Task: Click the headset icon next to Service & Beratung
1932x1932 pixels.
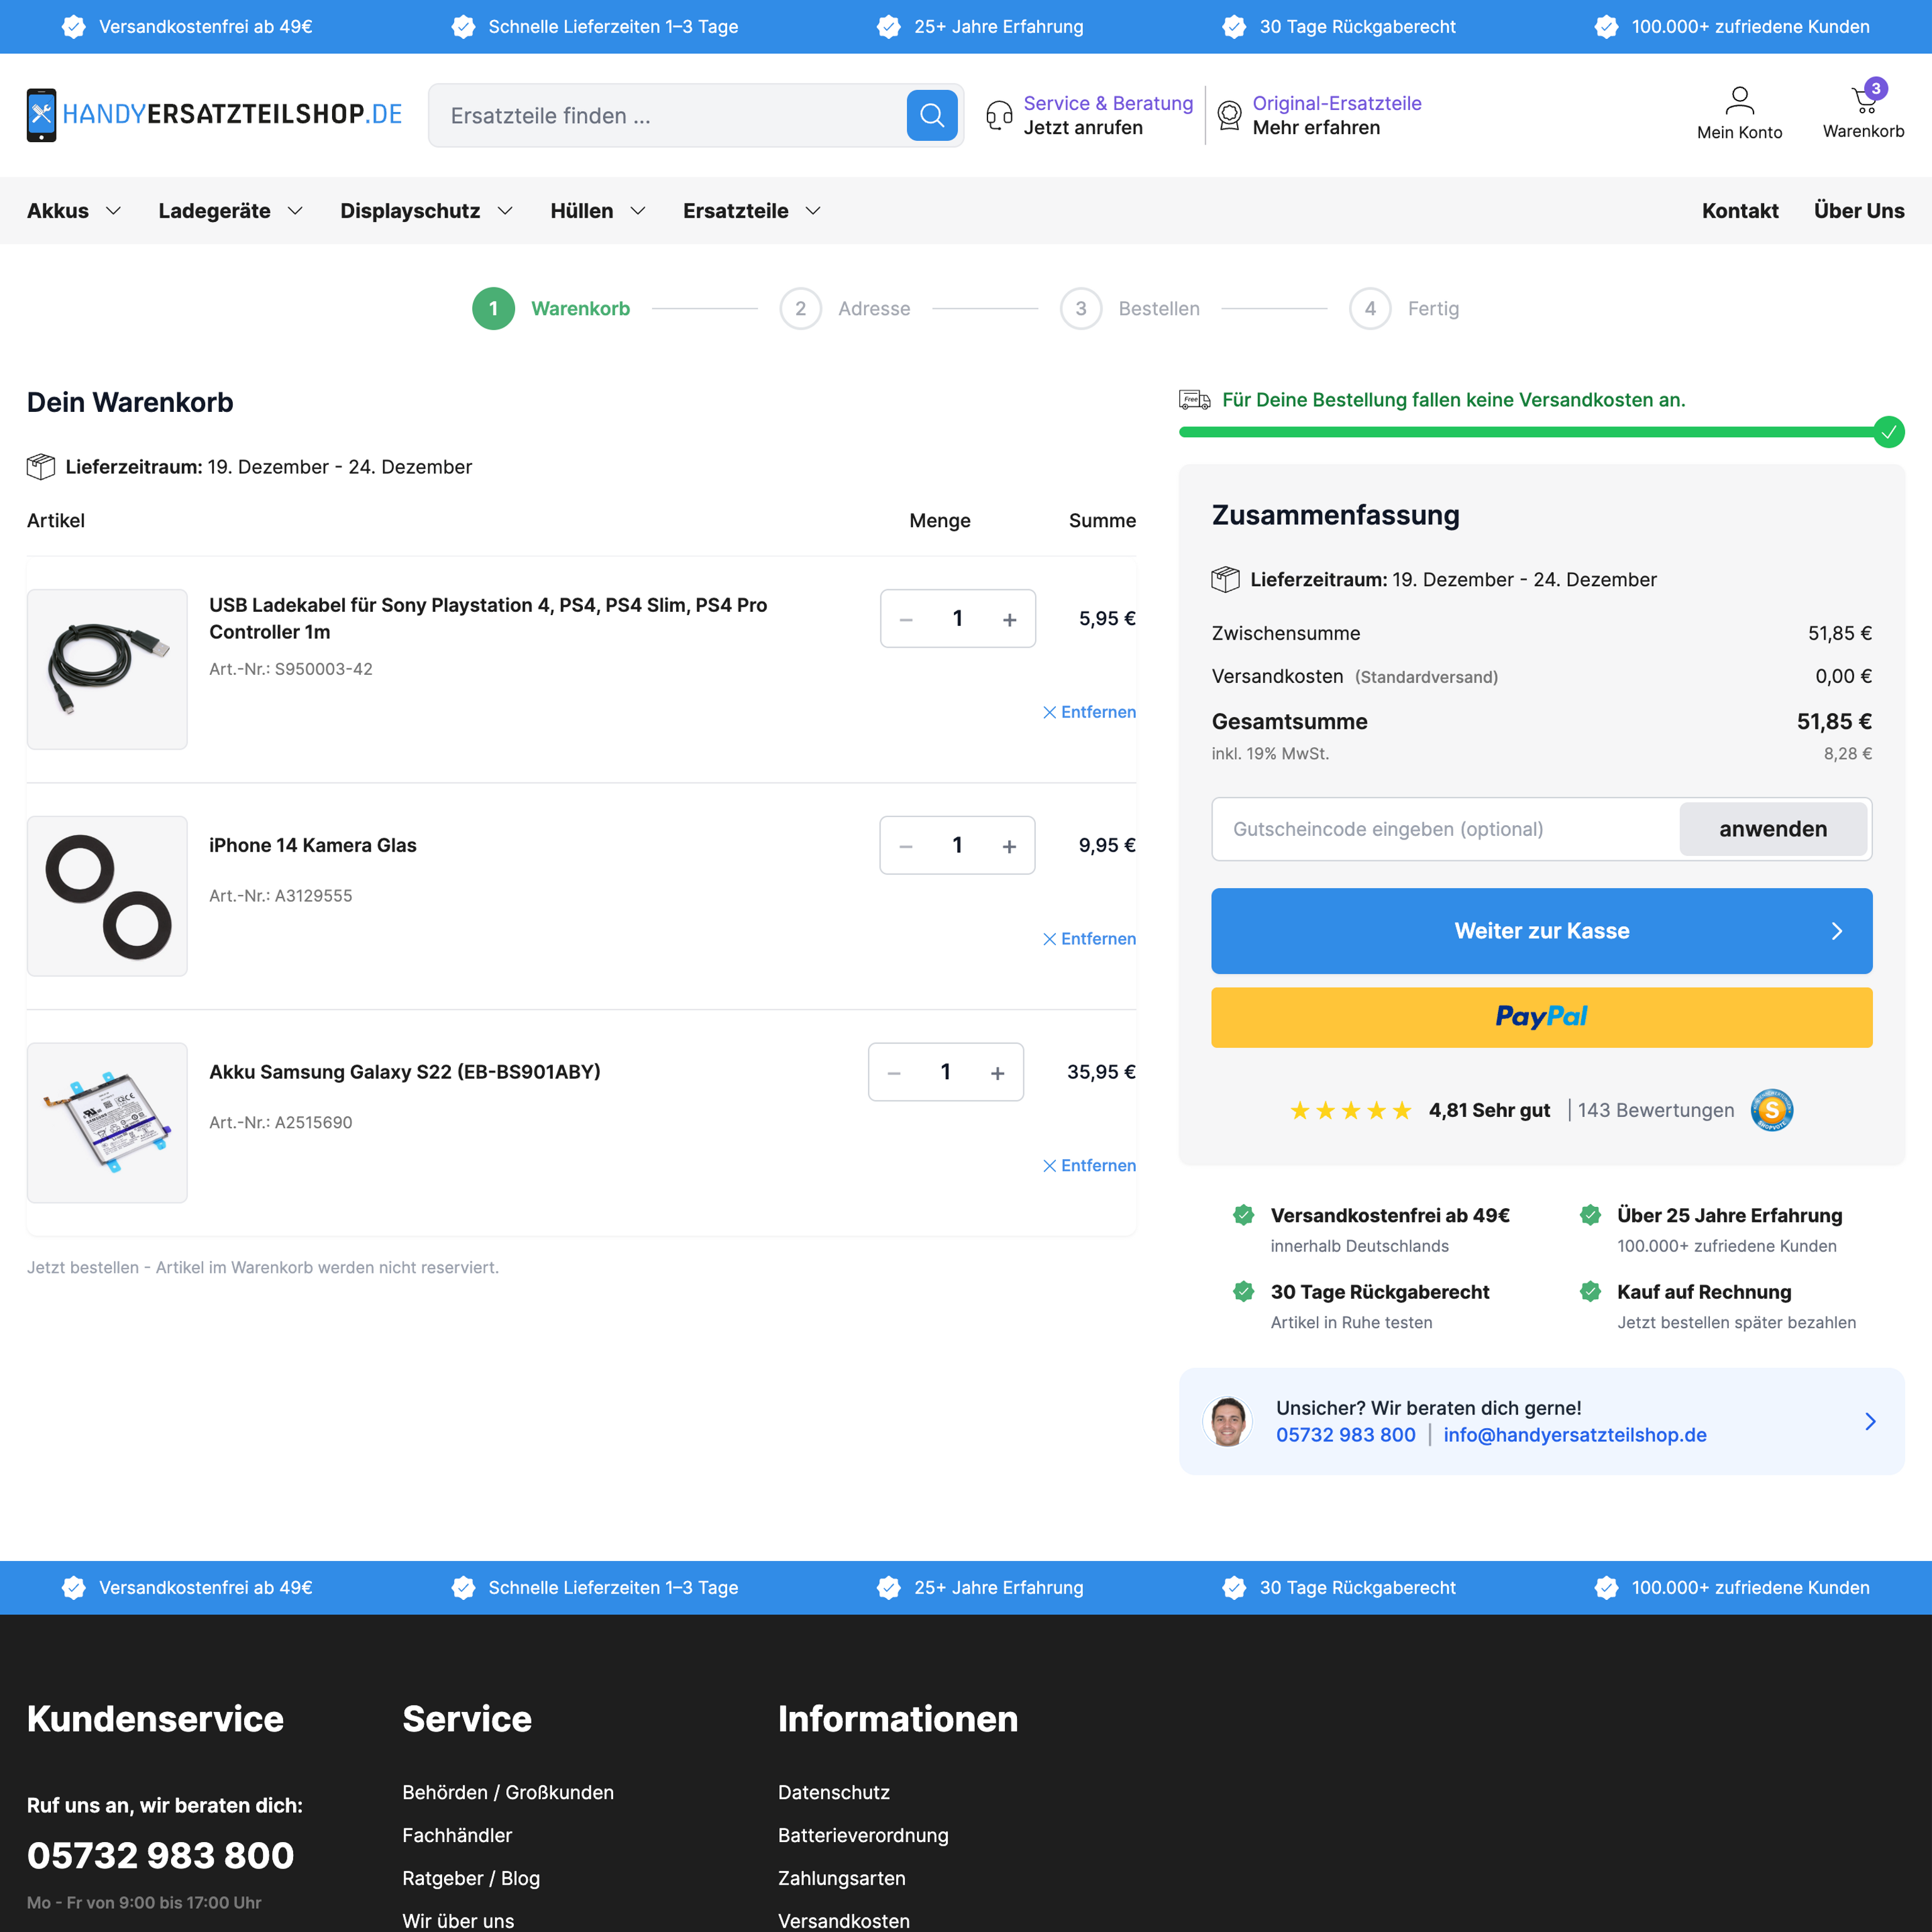Action: click(x=998, y=115)
